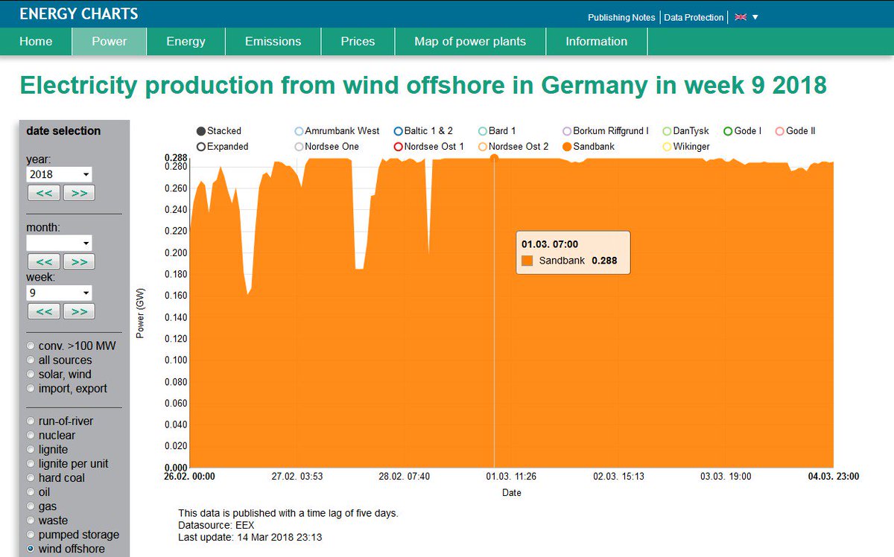
Task: Open the Data Protection link
Action: tap(693, 17)
